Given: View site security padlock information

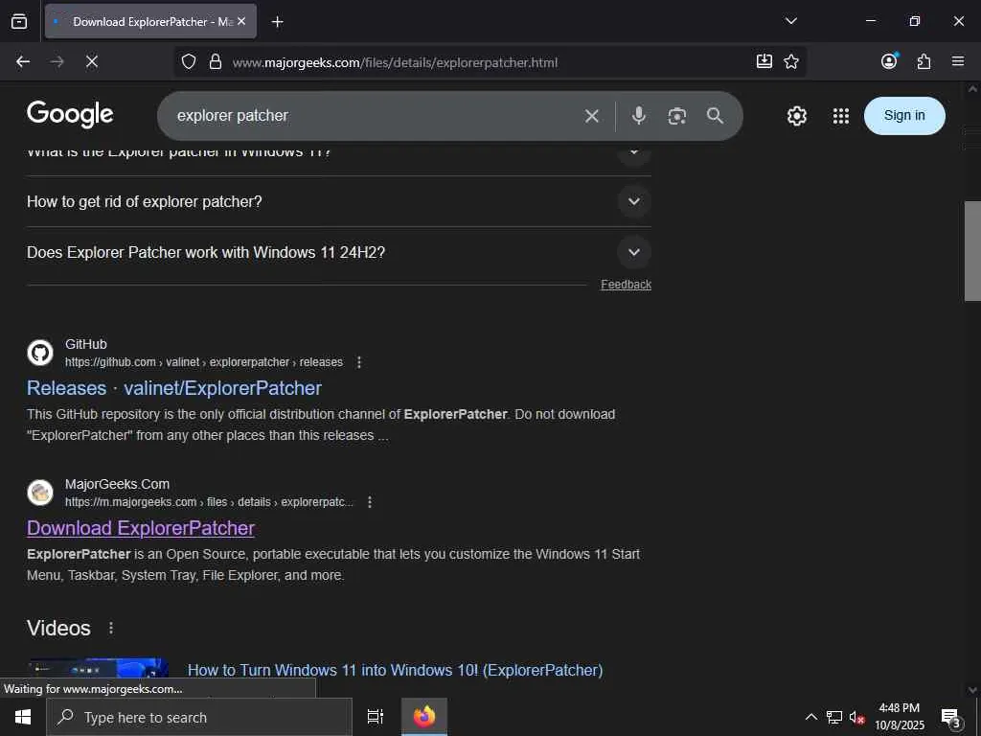Looking at the screenshot, I should (x=216, y=61).
